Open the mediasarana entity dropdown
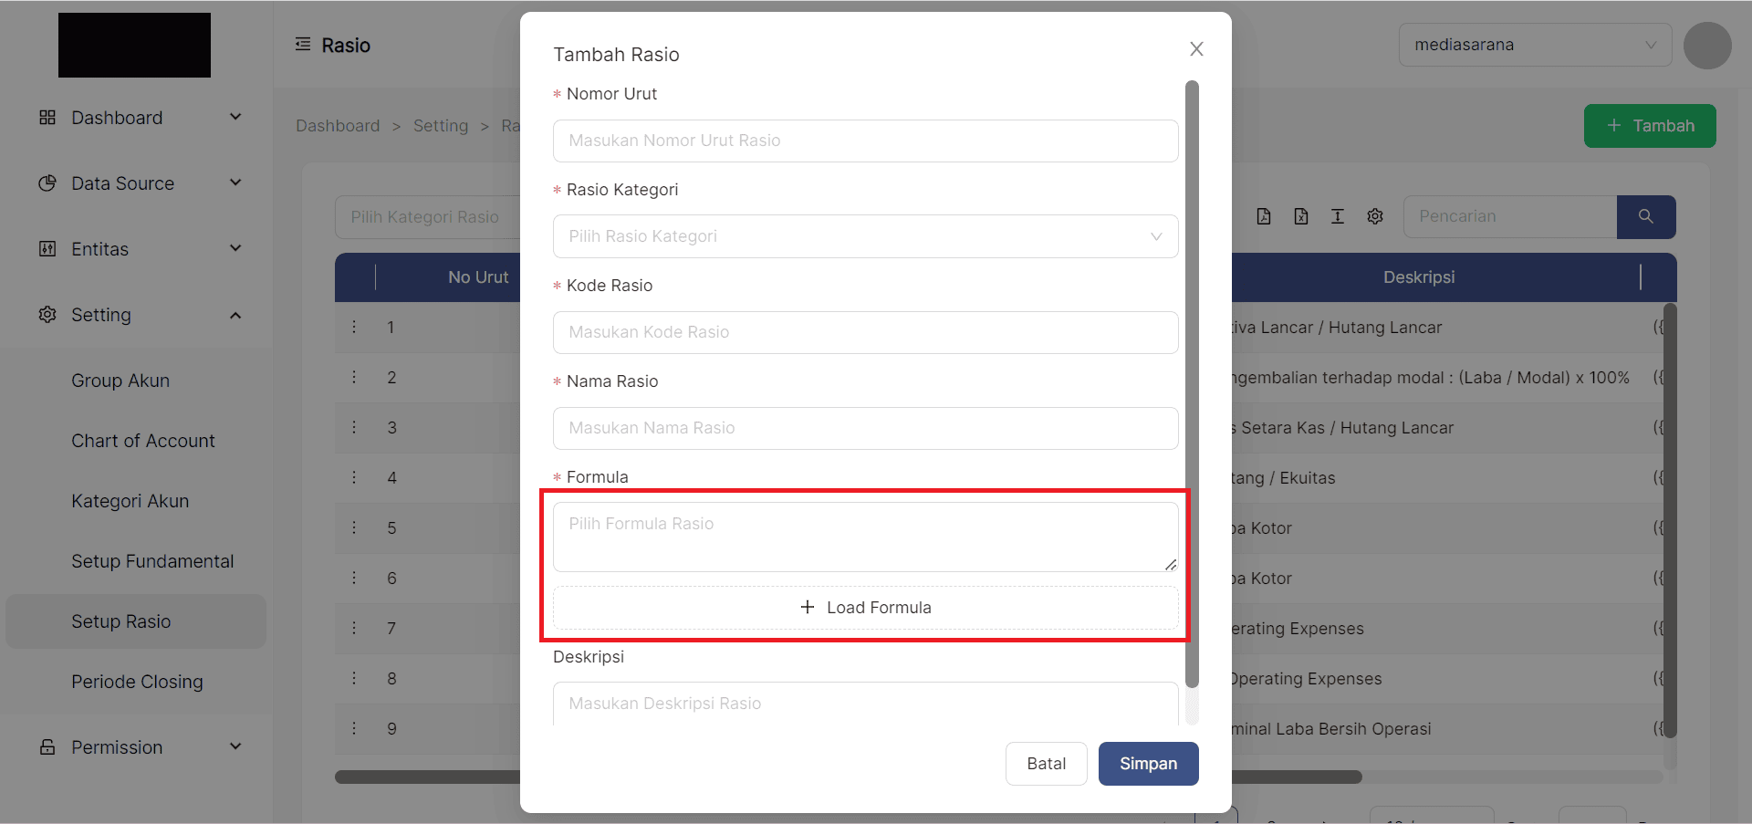Viewport: 1752px width, 824px height. [x=1535, y=45]
